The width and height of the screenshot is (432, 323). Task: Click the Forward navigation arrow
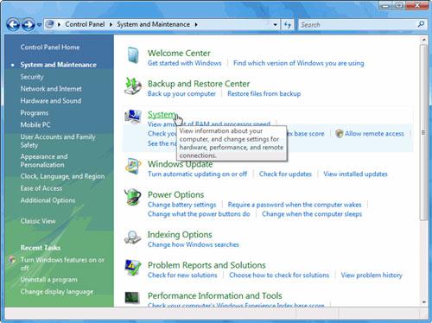click(x=29, y=24)
